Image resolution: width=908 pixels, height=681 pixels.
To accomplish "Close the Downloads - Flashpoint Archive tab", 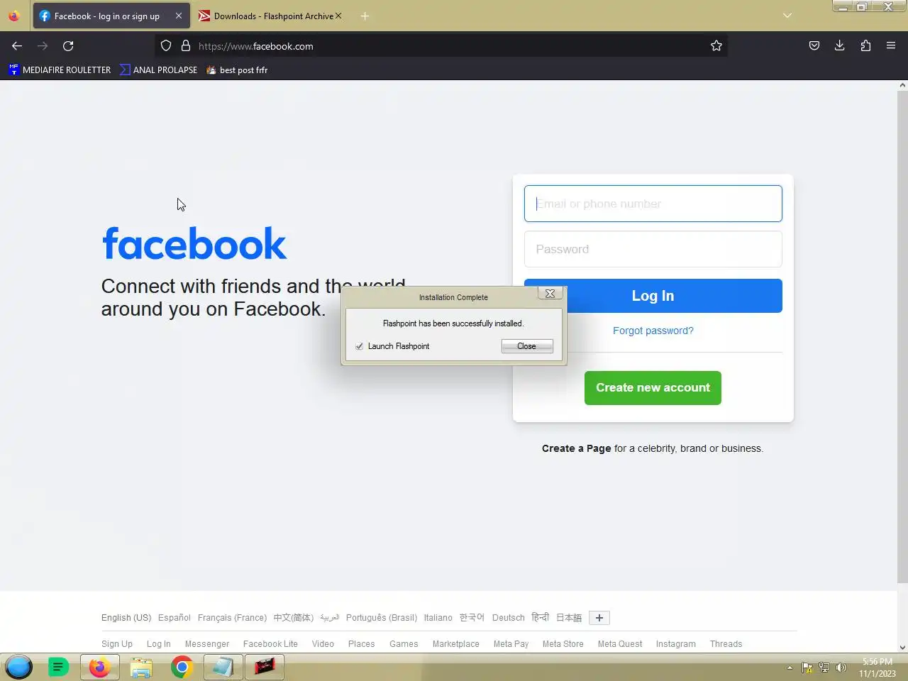I will pyautogui.click(x=338, y=16).
